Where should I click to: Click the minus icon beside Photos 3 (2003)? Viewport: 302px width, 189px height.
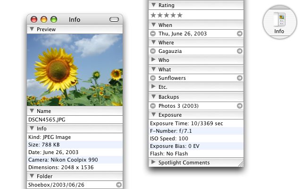[x=153, y=106]
